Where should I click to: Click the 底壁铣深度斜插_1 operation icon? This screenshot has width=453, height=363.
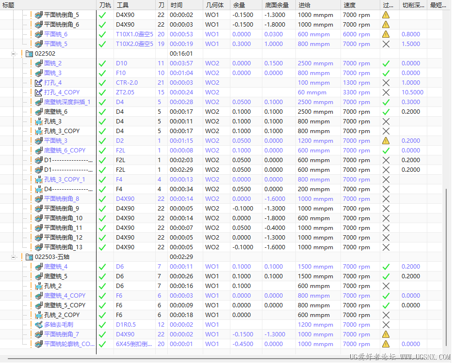(x=39, y=102)
